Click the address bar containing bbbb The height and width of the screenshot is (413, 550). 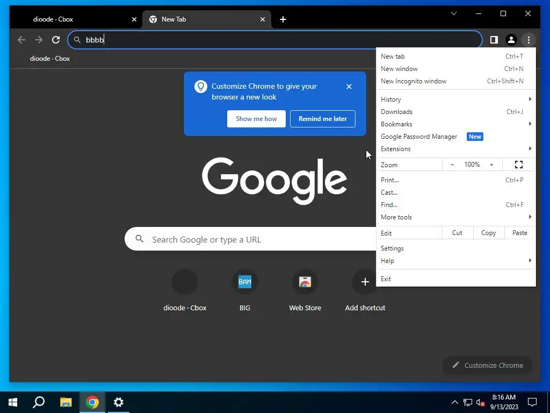pos(275,40)
